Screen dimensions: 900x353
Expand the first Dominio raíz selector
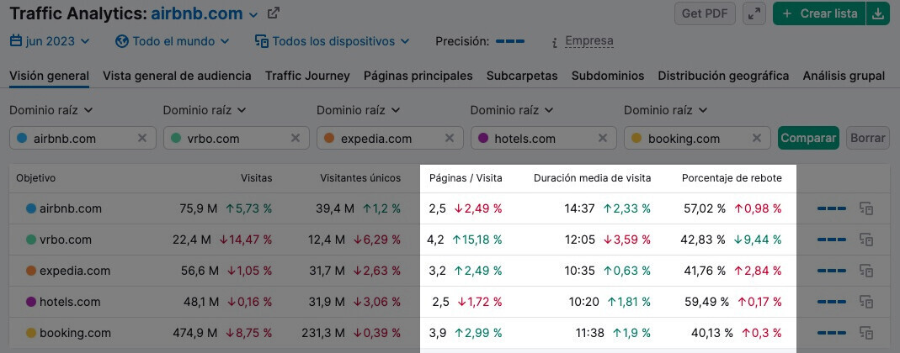click(51, 110)
